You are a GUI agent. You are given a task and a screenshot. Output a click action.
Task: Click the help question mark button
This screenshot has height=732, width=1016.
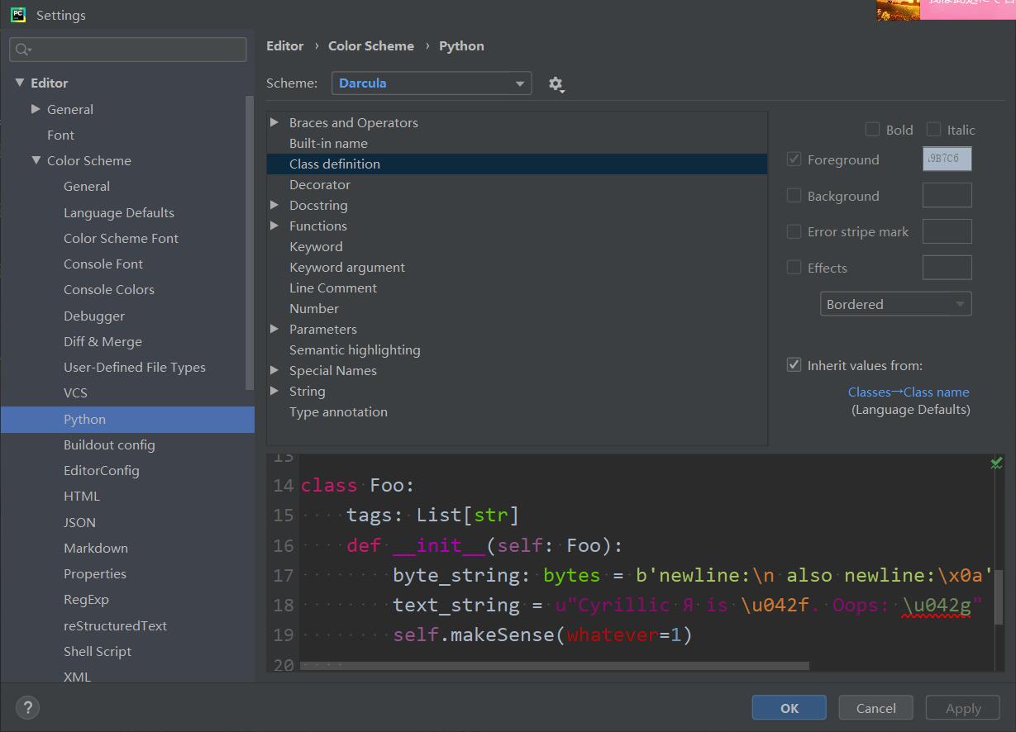27,708
